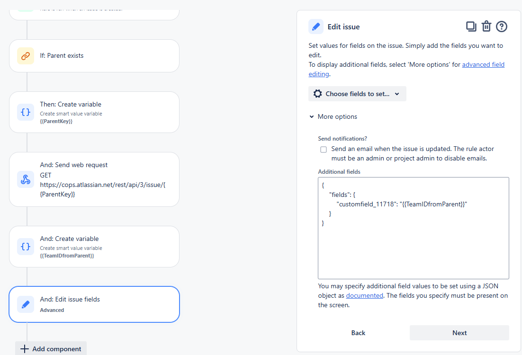
Task: Click the TeamIDfromParent variable braces icon
Action: point(26,247)
